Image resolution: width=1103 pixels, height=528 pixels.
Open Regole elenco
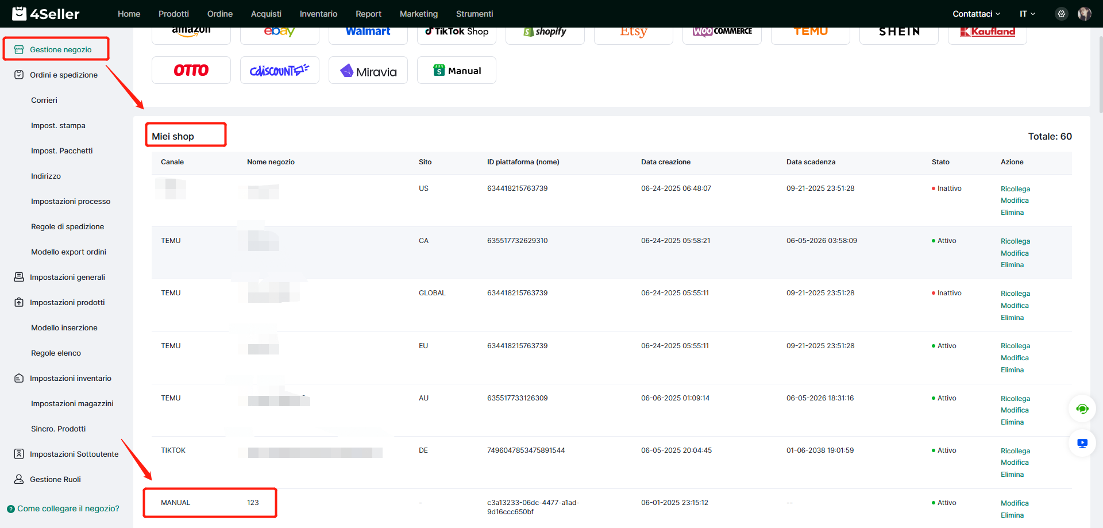(56, 353)
